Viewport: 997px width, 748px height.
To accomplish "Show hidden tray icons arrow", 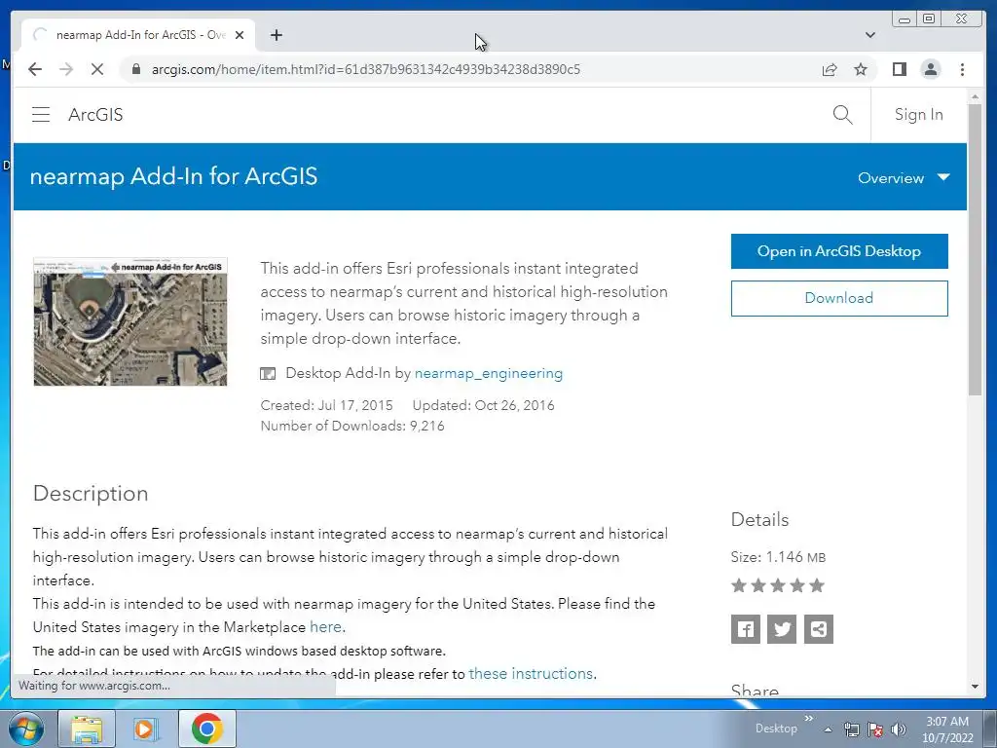I will click(828, 729).
